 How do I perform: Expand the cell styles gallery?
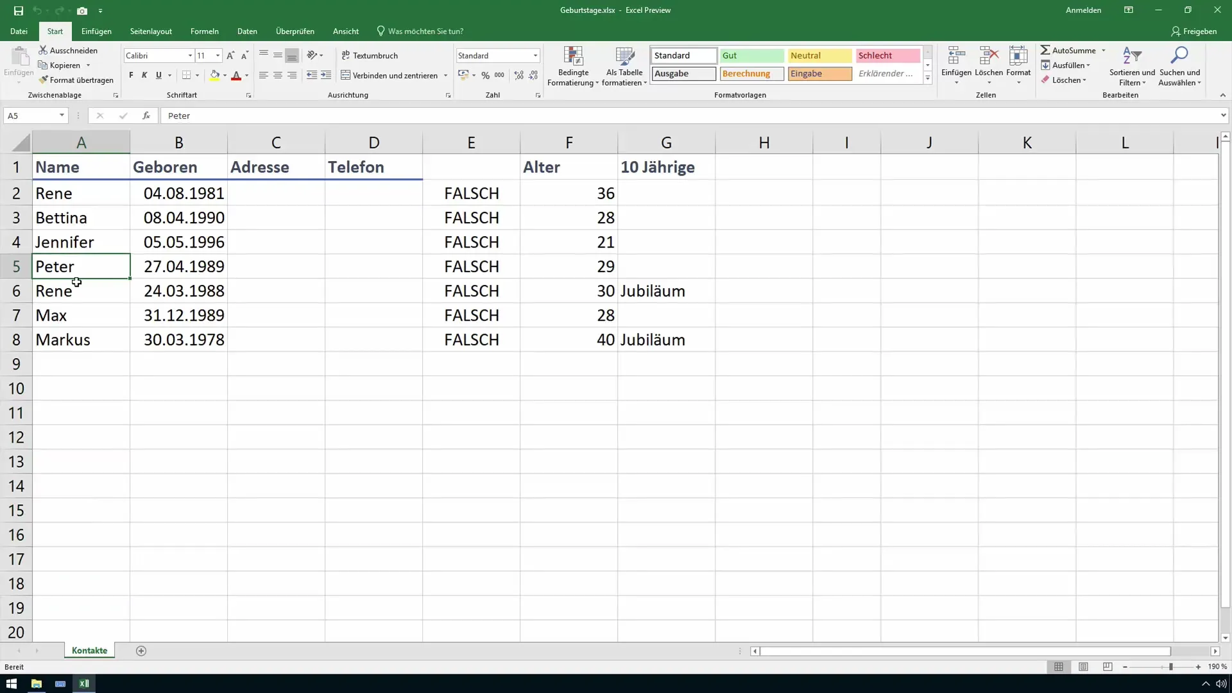tap(927, 78)
